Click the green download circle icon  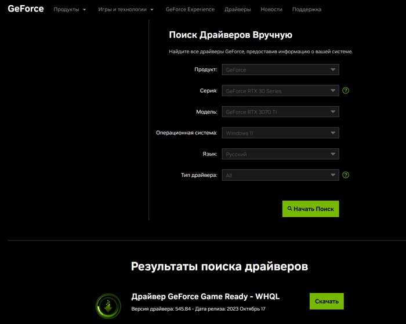[108, 306]
